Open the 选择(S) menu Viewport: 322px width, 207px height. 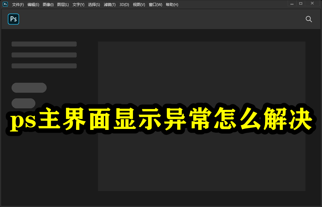click(x=94, y=4)
